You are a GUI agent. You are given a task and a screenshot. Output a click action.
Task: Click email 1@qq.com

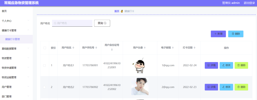click(x=168, y=65)
